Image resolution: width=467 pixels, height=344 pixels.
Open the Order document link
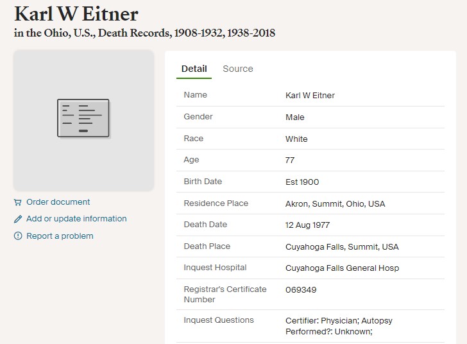pos(58,202)
